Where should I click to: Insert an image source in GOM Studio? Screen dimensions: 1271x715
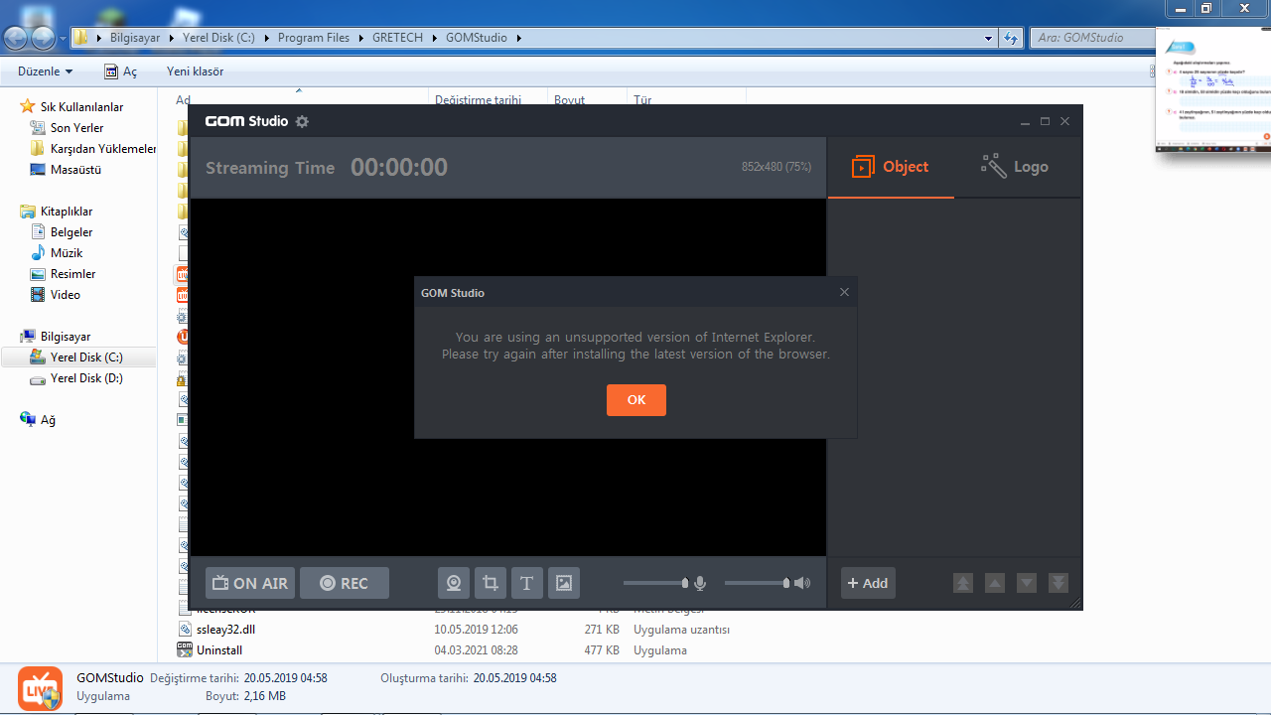click(x=564, y=583)
